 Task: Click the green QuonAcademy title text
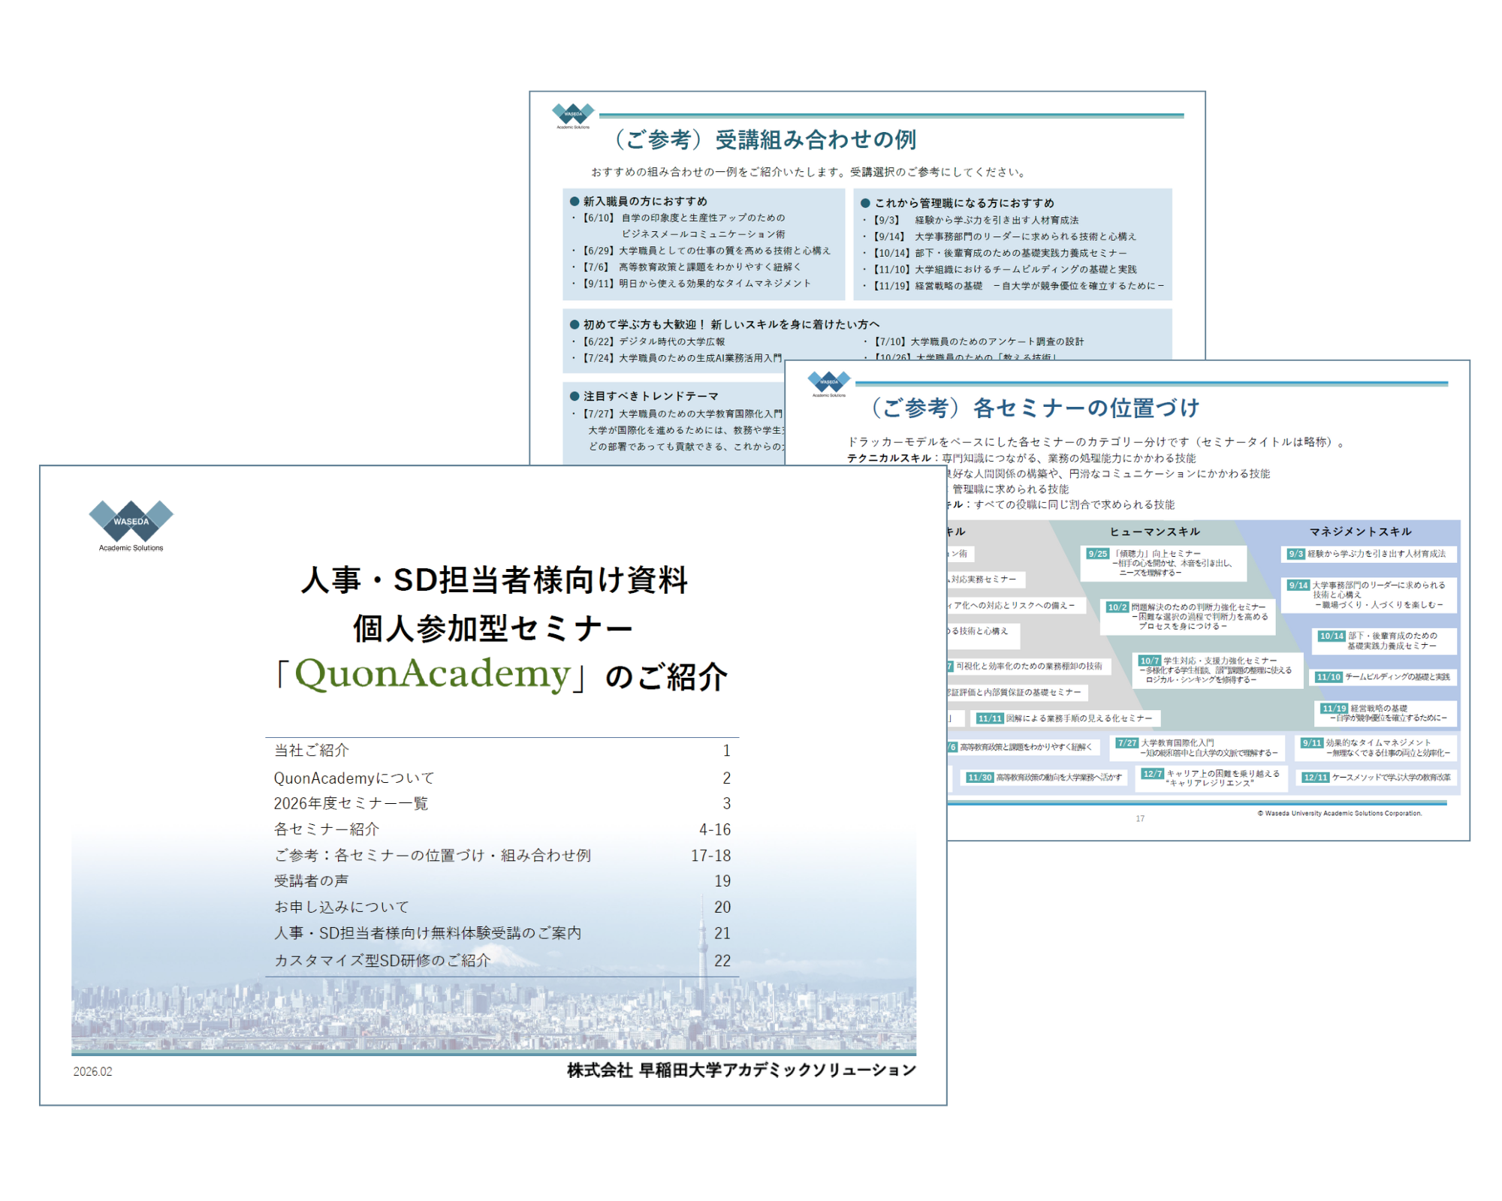[433, 673]
